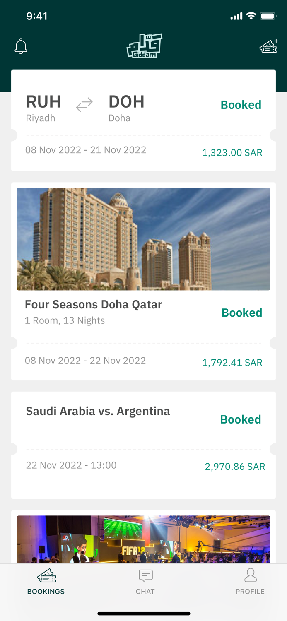Viewport: 287px width, 621px height.
Task: Select the DOH Doha destination
Action: 126,107
